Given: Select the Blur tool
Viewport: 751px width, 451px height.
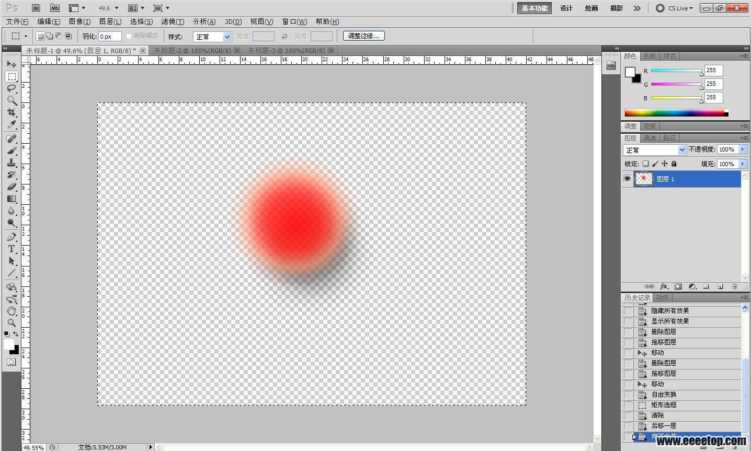Looking at the screenshot, I should [12, 211].
